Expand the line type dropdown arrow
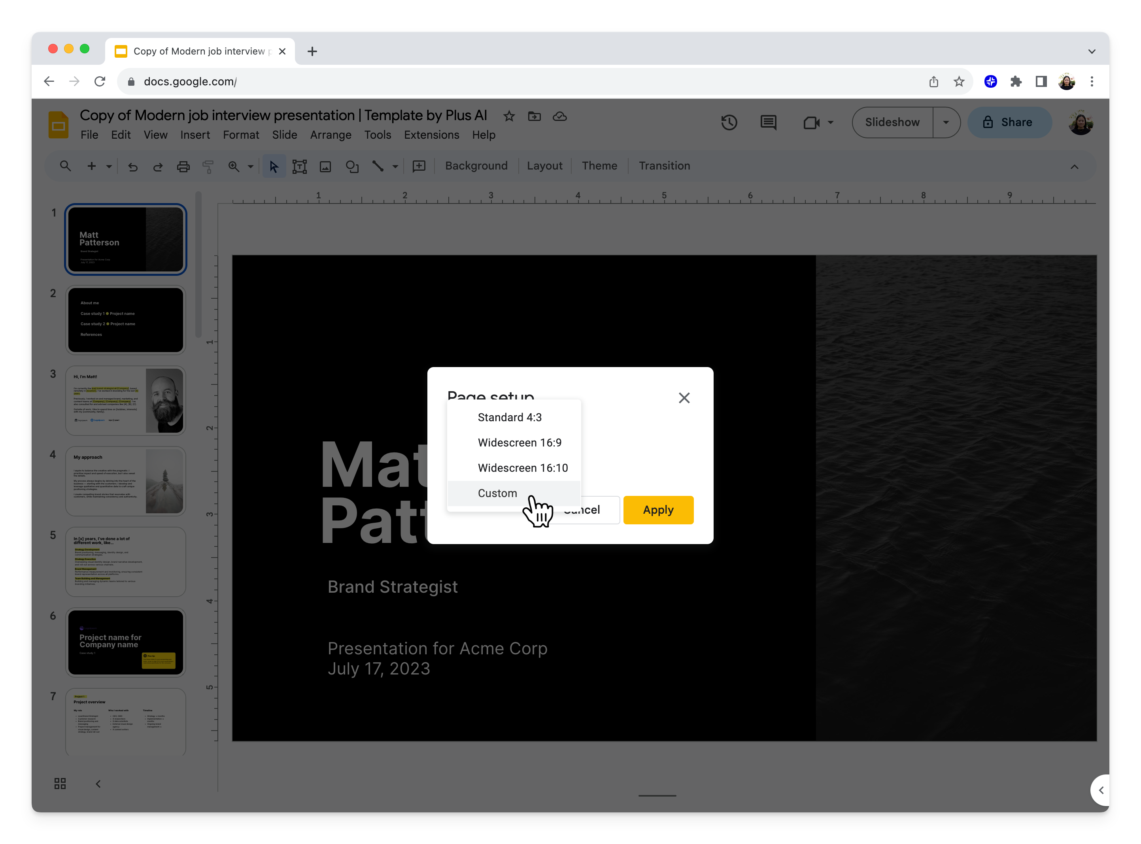The height and width of the screenshot is (844, 1141). click(395, 167)
